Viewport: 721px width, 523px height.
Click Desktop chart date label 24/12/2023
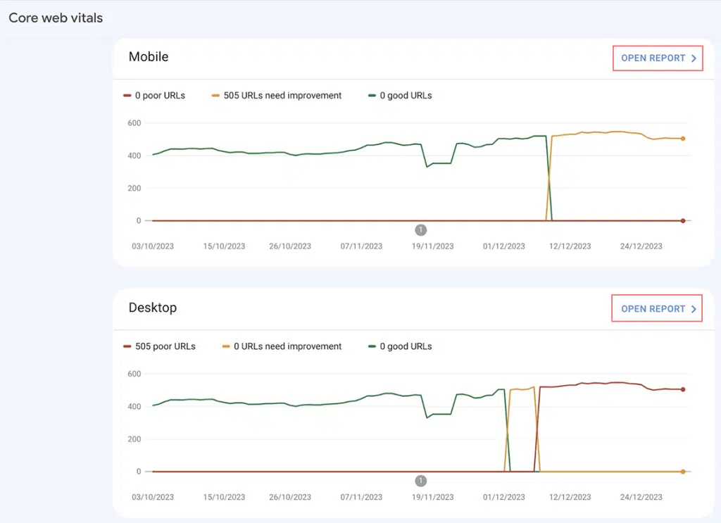641,497
